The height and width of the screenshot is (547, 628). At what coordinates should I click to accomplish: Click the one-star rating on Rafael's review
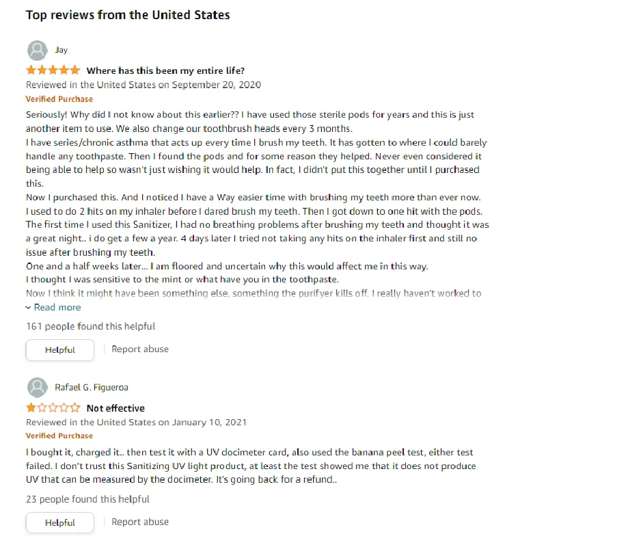pos(53,408)
